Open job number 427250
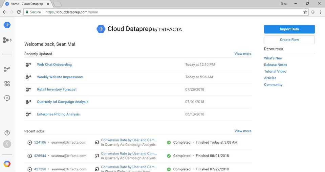Viewport: 325px width, 172px height. point(40,169)
